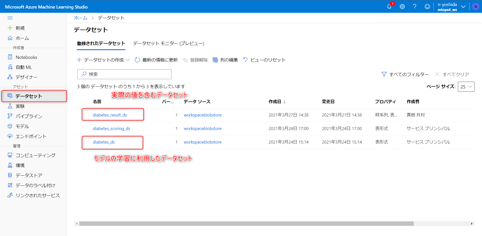The height and width of the screenshot is (236, 482).
Task: Switch to 登録されたデータセット tab
Action: (x=101, y=43)
